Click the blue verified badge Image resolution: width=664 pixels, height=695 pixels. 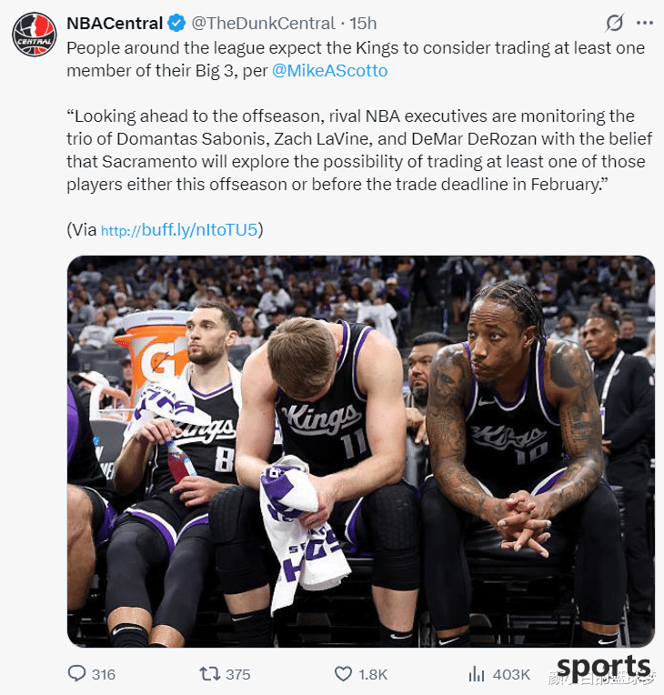tap(176, 23)
